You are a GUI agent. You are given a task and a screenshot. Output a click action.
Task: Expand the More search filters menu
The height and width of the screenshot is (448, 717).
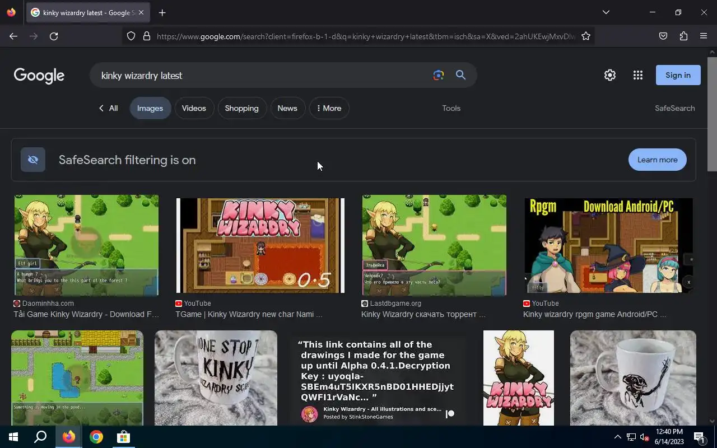(329, 108)
